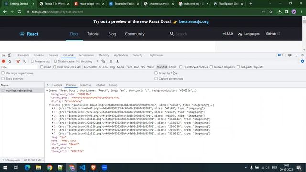
Task: Open DevTools more options menu
Action: click(296, 55)
